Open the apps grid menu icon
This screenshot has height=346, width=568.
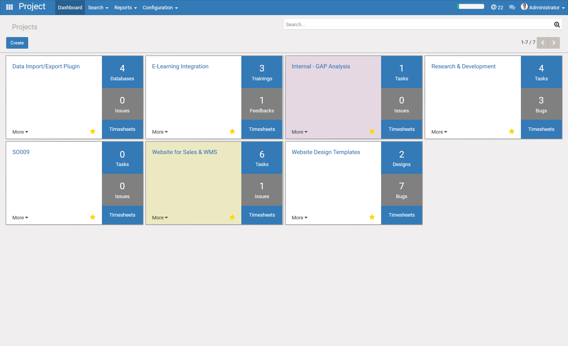[x=10, y=7]
